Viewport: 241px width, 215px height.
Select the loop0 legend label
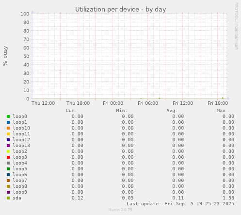pyautogui.click(x=20, y=116)
